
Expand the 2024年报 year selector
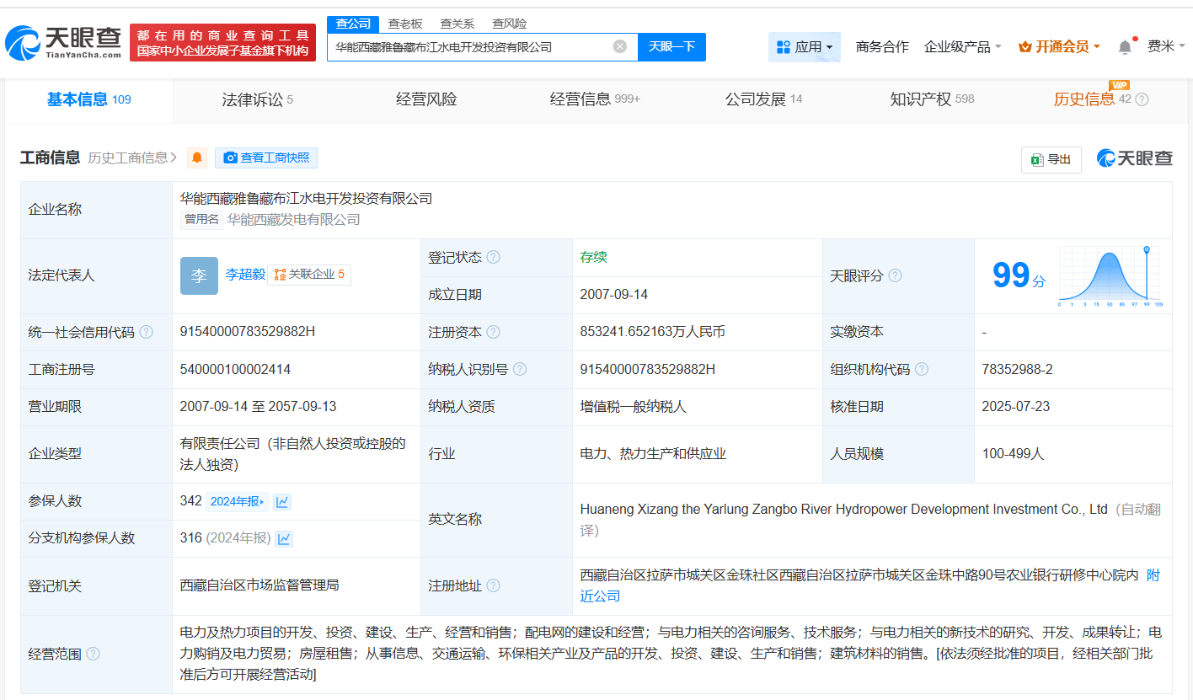click(x=237, y=502)
